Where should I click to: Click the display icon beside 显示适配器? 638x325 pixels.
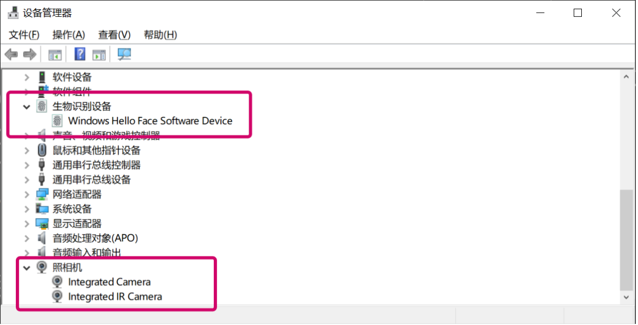tap(41, 223)
